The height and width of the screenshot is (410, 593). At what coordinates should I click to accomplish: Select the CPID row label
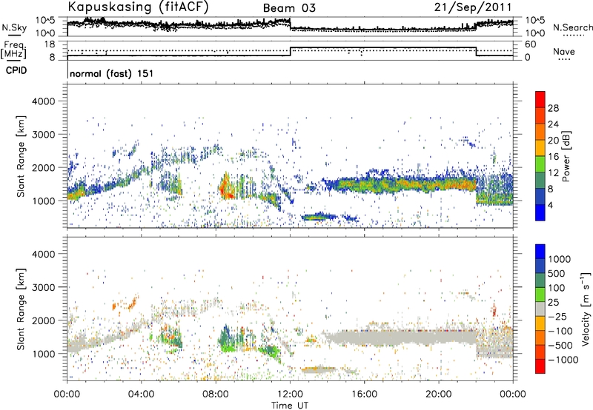pos(16,70)
